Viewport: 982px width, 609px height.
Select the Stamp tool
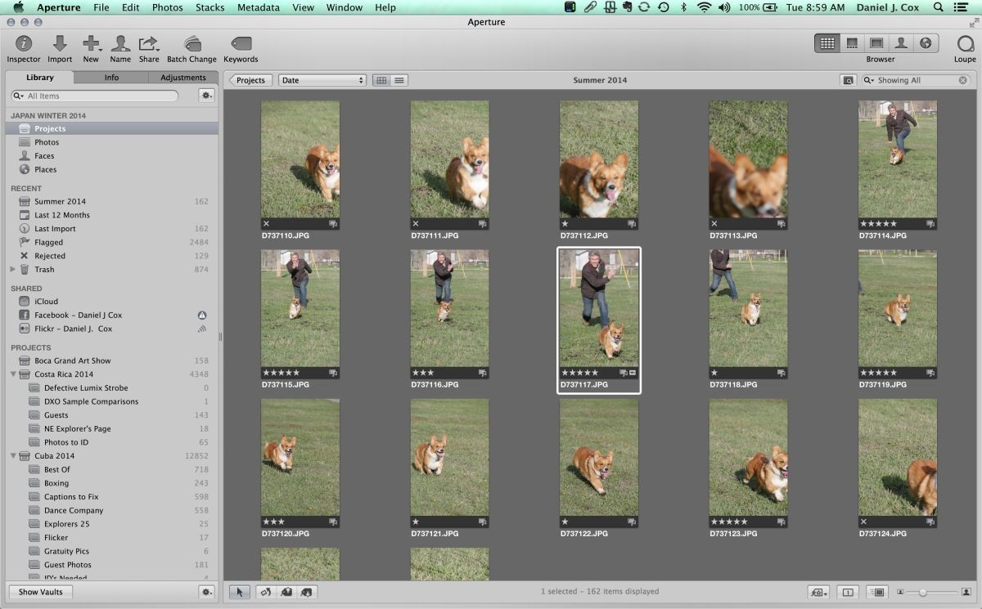[x=307, y=592]
